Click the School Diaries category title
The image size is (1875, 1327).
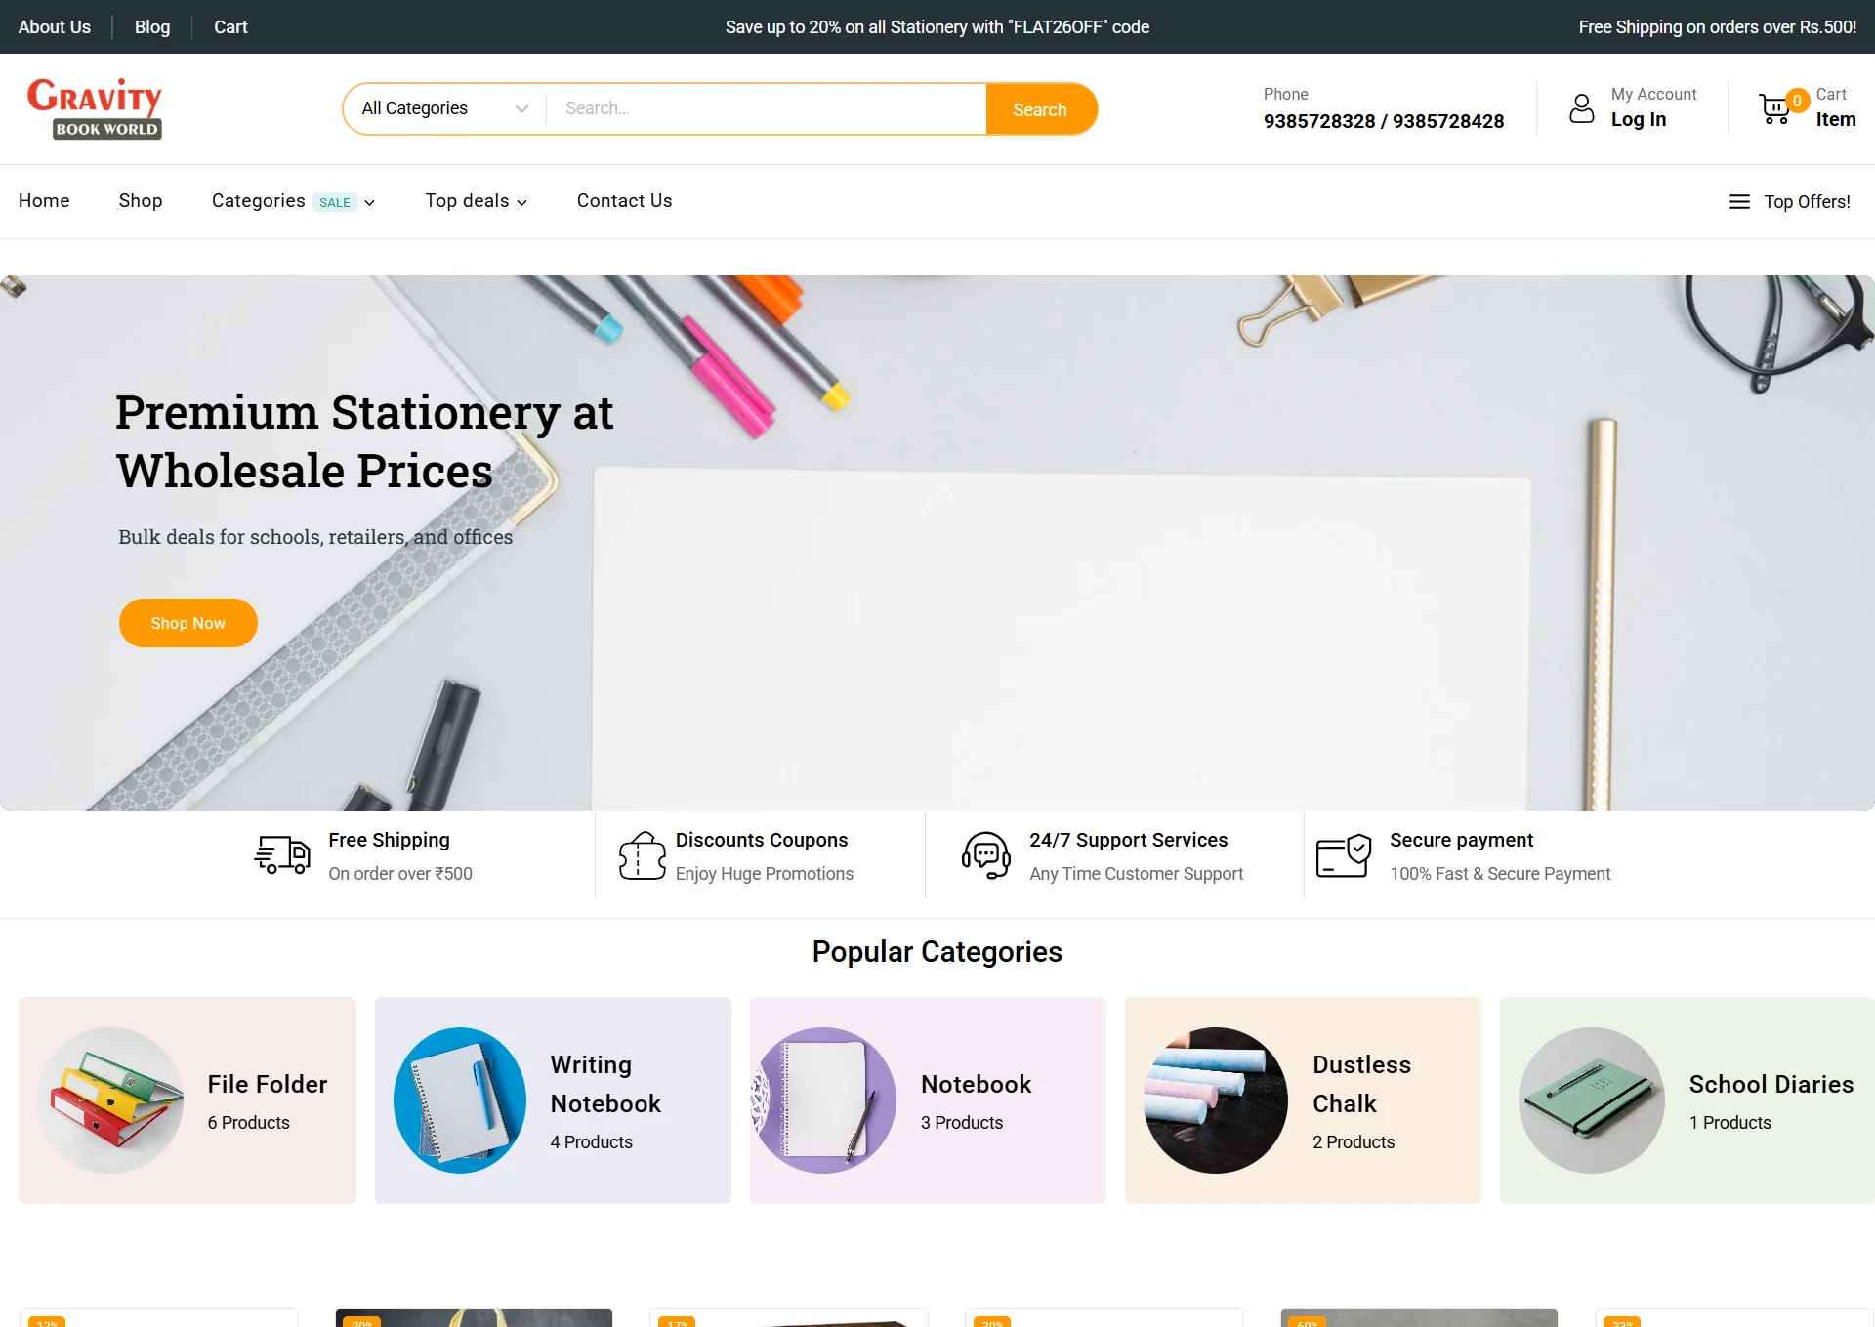point(1771,1084)
